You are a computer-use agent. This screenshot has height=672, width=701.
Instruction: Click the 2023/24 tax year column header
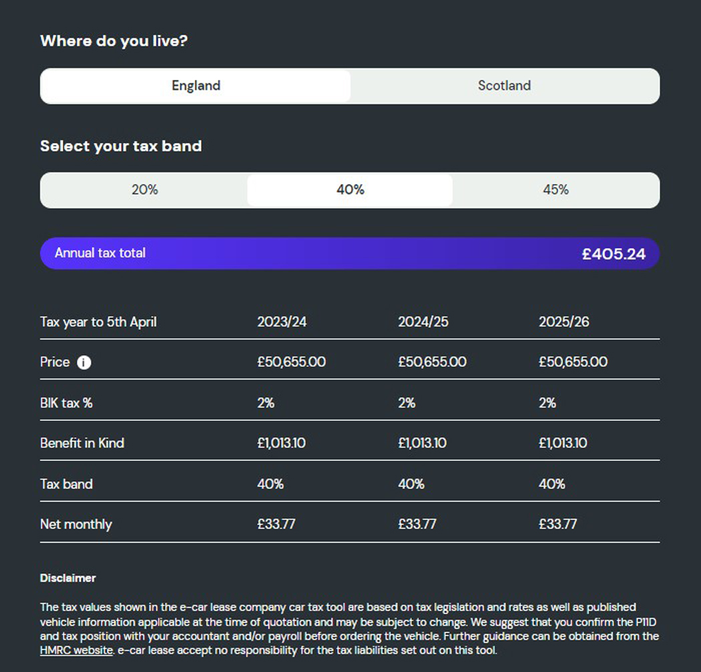pos(282,322)
